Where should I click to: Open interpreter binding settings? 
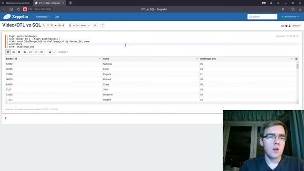pyautogui.click(x=286, y=26)
